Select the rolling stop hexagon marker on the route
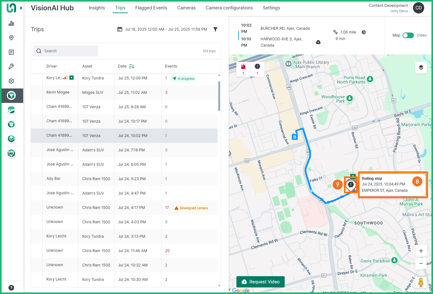This screenshot has height=294, width=433. pyautogui.click(x=351, y=185)
